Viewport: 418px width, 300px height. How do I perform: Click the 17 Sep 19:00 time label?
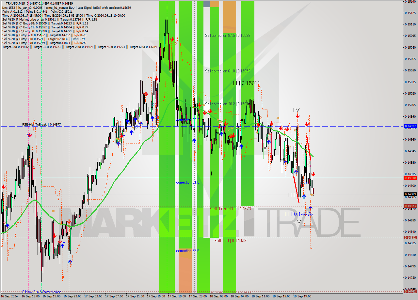177,296
